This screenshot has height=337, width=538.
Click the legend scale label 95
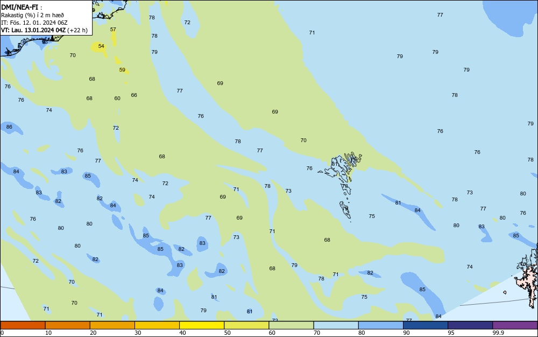(451, 333)
